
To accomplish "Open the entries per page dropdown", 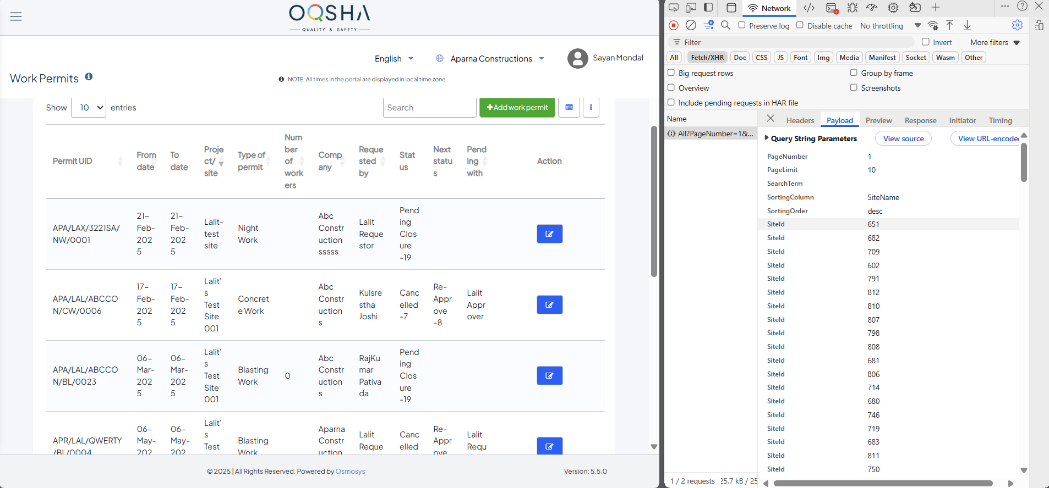I will pyautogui.click(x=89, y=108).
